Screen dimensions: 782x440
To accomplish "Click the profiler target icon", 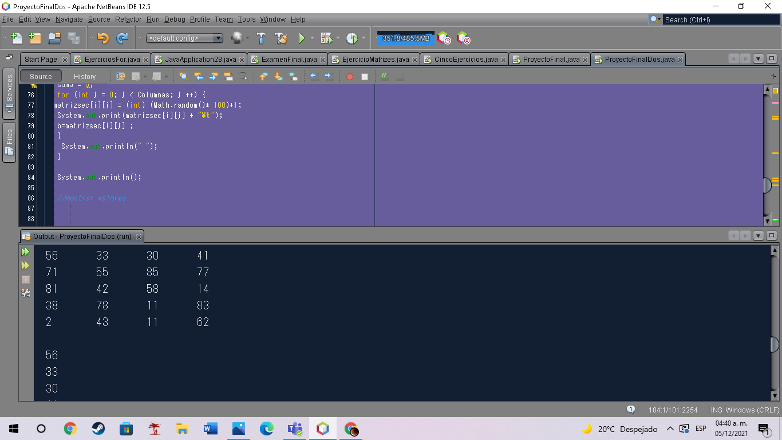I will pyautogui.click(x=463, y=38).
